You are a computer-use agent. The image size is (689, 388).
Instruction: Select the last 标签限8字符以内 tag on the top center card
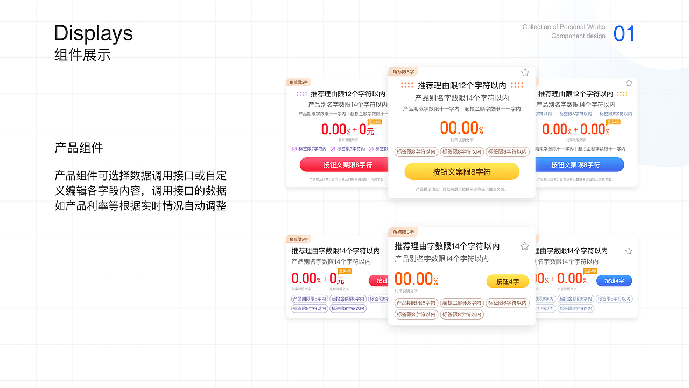pyautogui.click(x=508, y=152)
